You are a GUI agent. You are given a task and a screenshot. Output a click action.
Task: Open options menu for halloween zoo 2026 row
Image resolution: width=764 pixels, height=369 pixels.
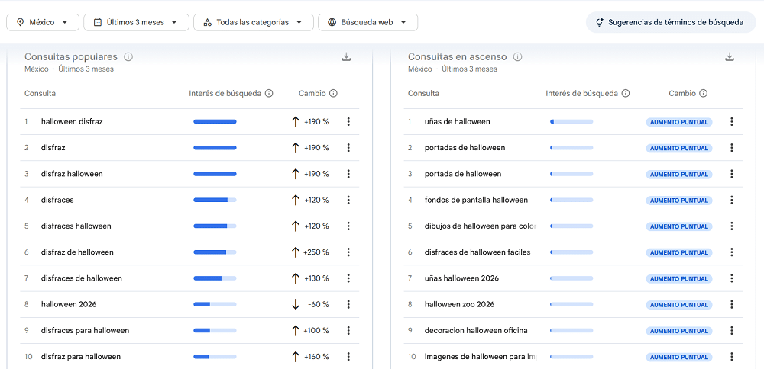731,304
